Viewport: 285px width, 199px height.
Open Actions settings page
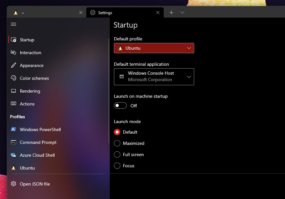[58, 104]
